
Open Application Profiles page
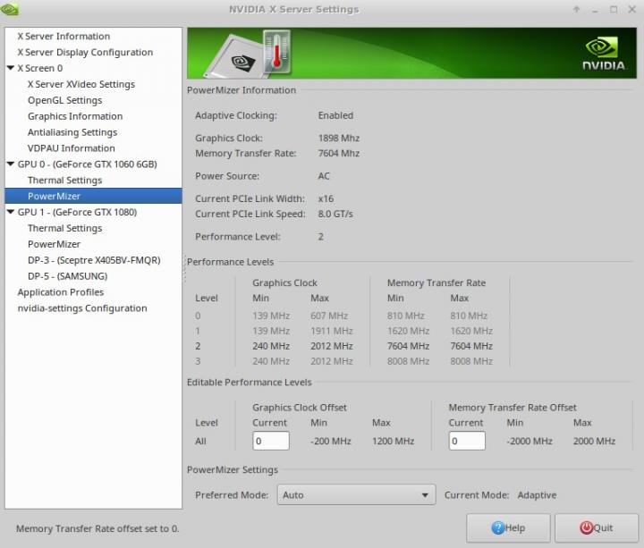[61, 292]
